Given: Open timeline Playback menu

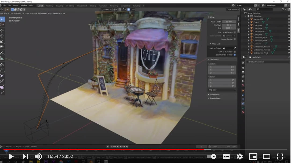Looking at the screenshot, I should click(x=10, y=147).
